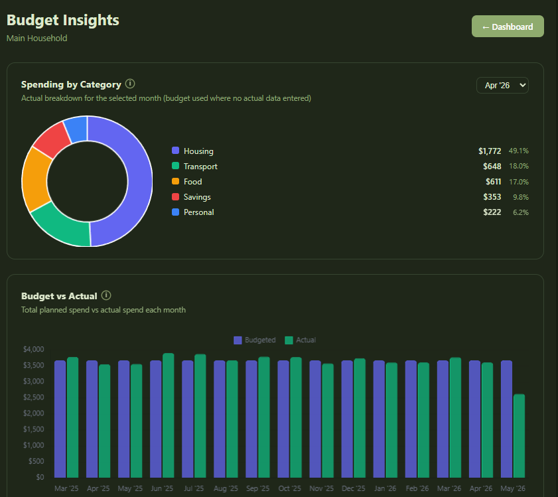Click the Dec '25 axis label

(354, 488)
